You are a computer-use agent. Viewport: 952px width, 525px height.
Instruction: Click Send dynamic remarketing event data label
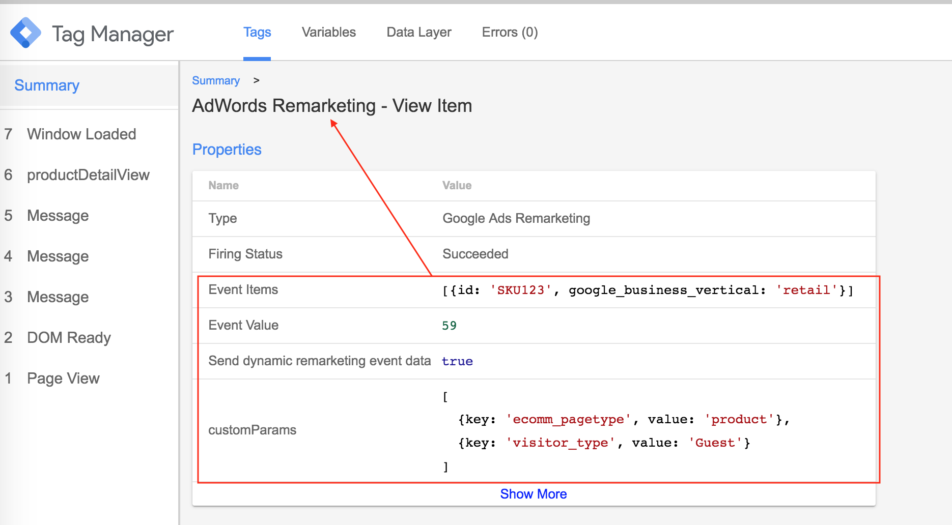pos(320,361)
